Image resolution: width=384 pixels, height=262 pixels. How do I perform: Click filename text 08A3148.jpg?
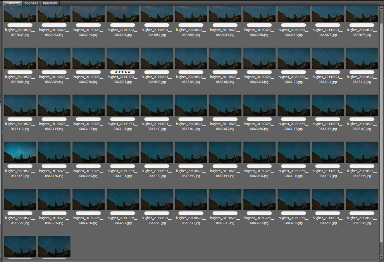[123, 129]
